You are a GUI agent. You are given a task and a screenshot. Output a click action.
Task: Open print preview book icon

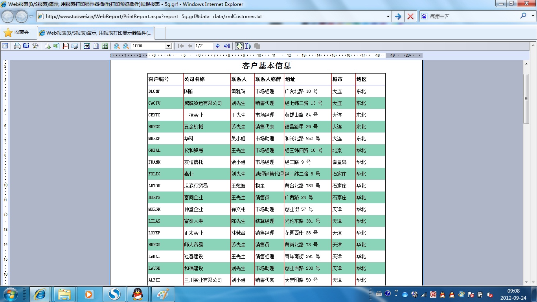(x=26, y=46)
